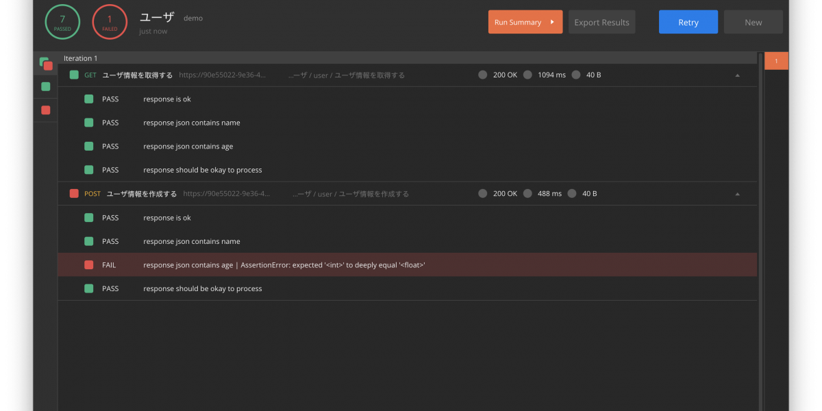Open the POST ユーザ情報を作成する request name

pyautogui.click(x=141, y=194)
